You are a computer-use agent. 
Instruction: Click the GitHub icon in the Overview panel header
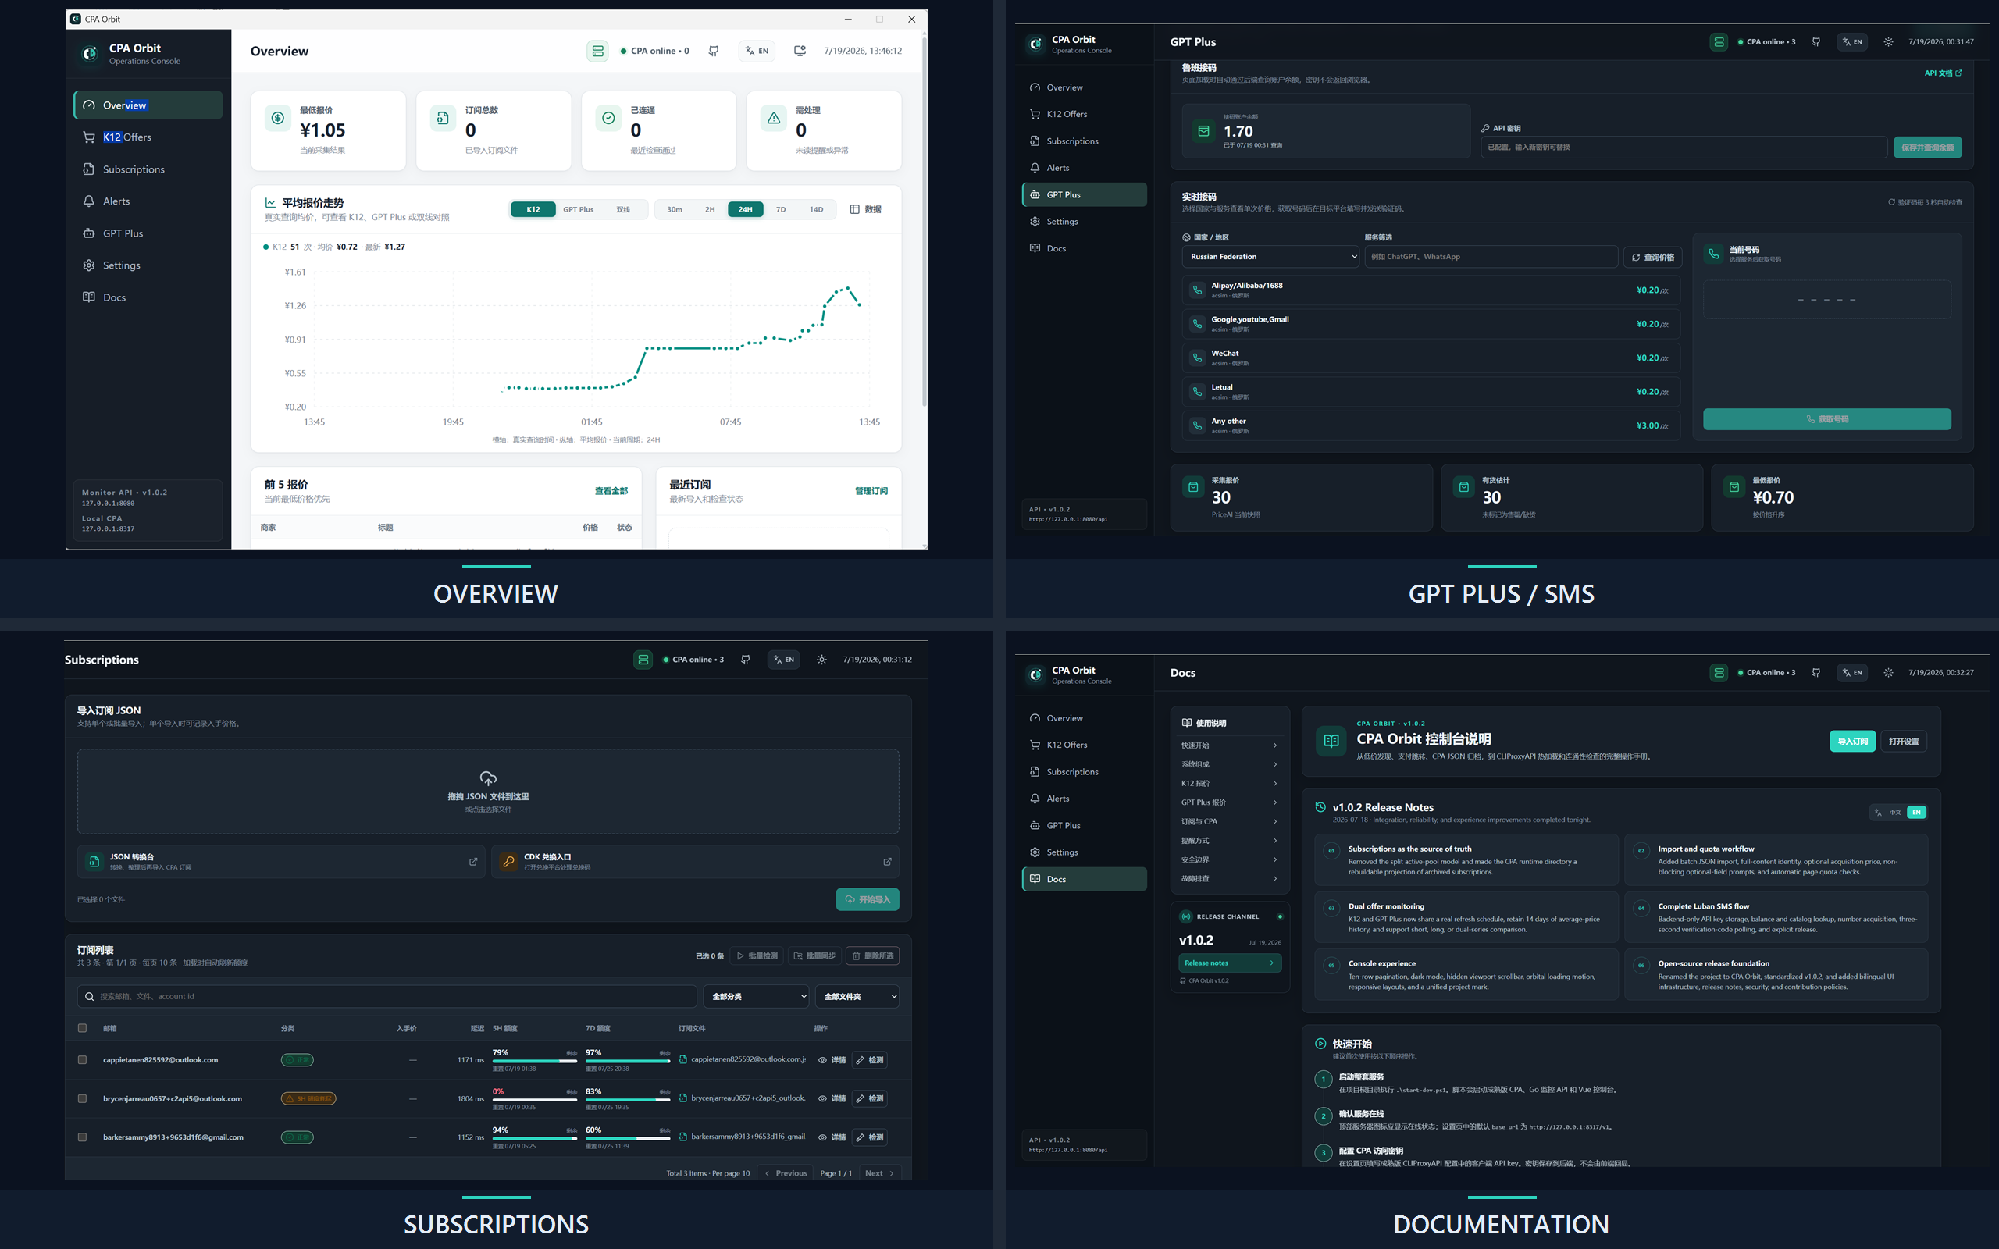pos(714,52)
